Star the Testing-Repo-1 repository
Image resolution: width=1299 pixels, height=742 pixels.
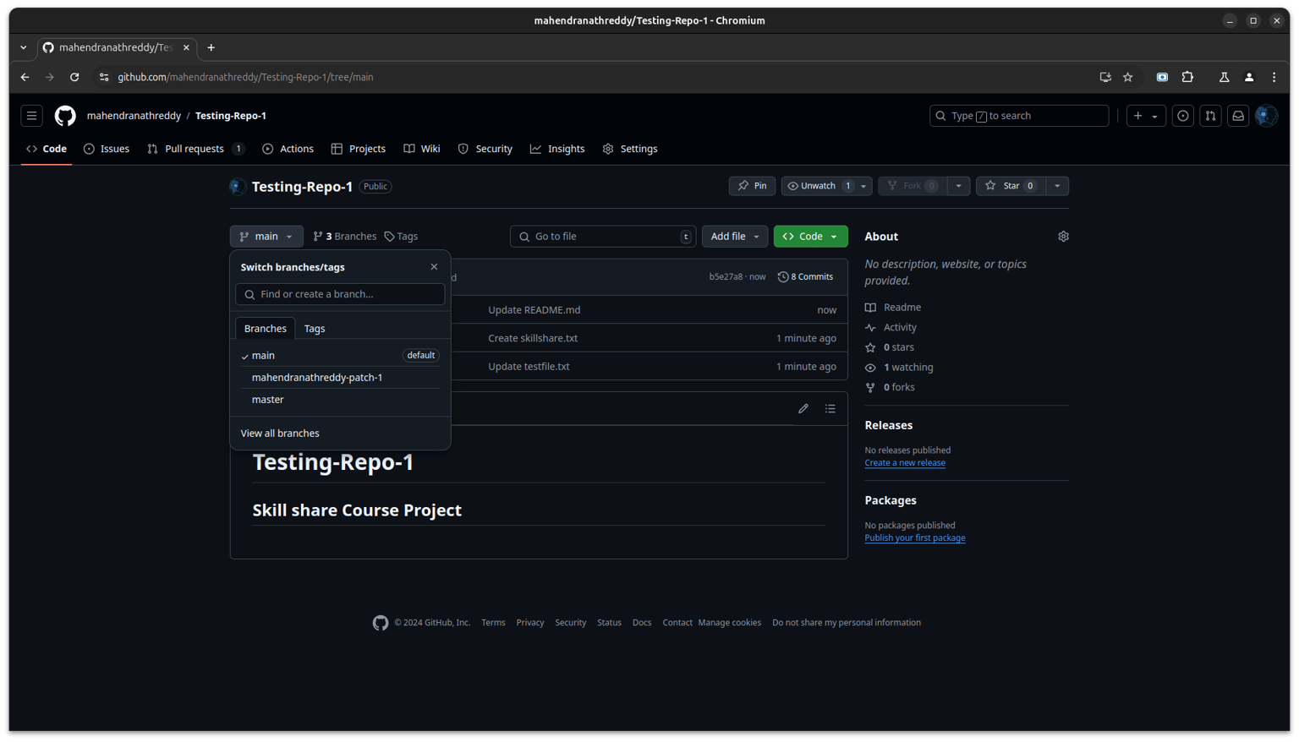tap(1010, 186)
